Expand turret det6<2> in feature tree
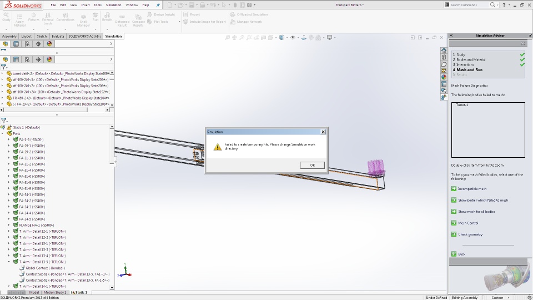 click(x=3, y=73)
